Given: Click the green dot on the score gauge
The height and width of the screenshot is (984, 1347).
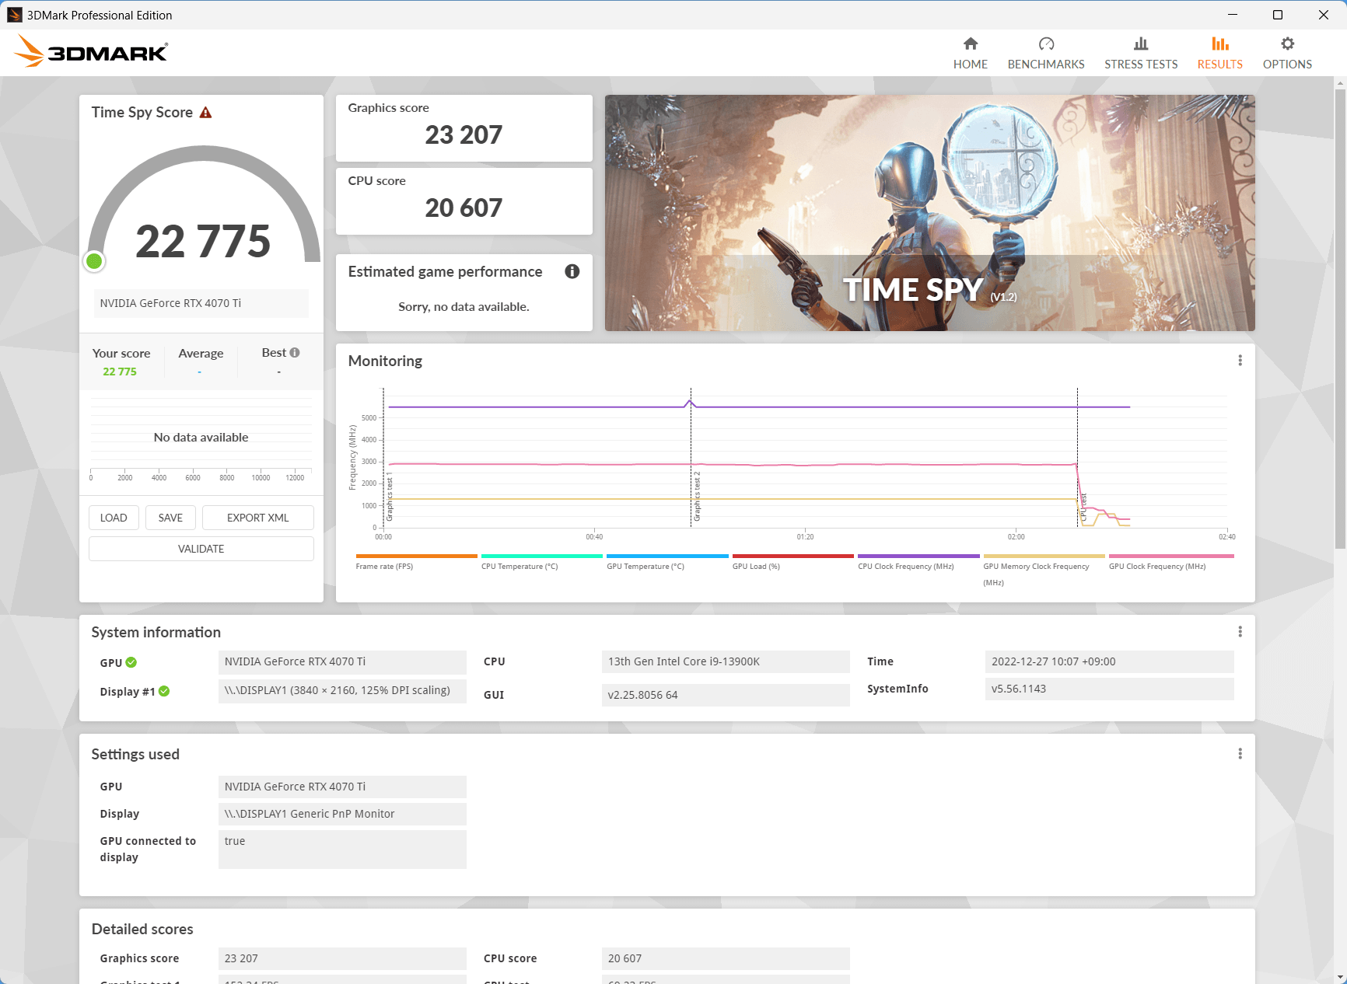Looking at the screenshot, I should [94, 261].
